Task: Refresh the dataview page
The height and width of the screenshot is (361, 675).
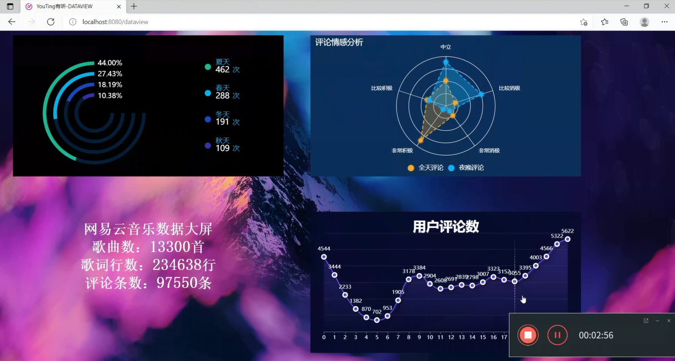Action: point(50,22)
